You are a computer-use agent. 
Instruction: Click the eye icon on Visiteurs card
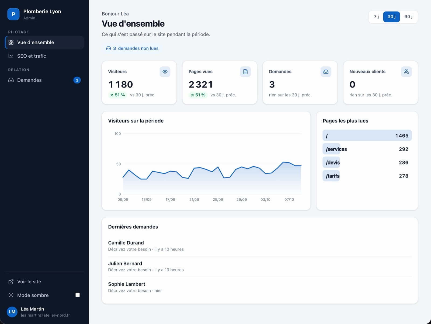(x=165, y=72)
